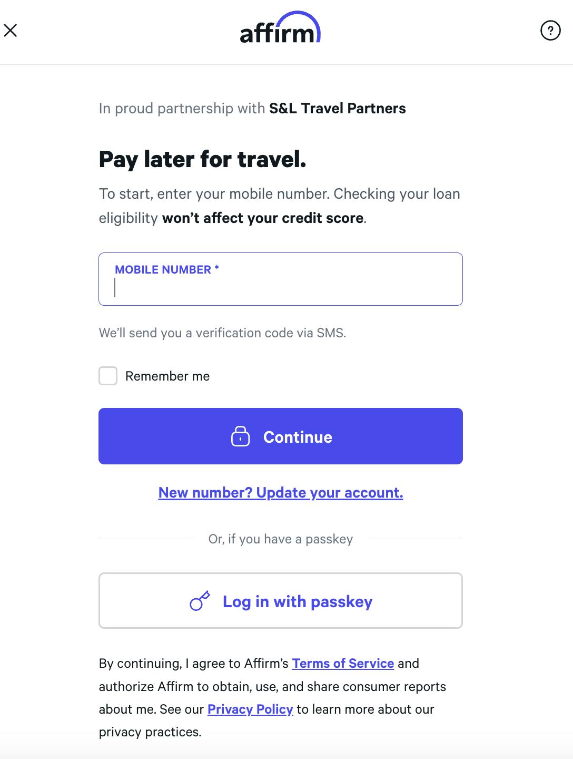Click the Or, if you have a passkey divider text

tap(280, 539)
